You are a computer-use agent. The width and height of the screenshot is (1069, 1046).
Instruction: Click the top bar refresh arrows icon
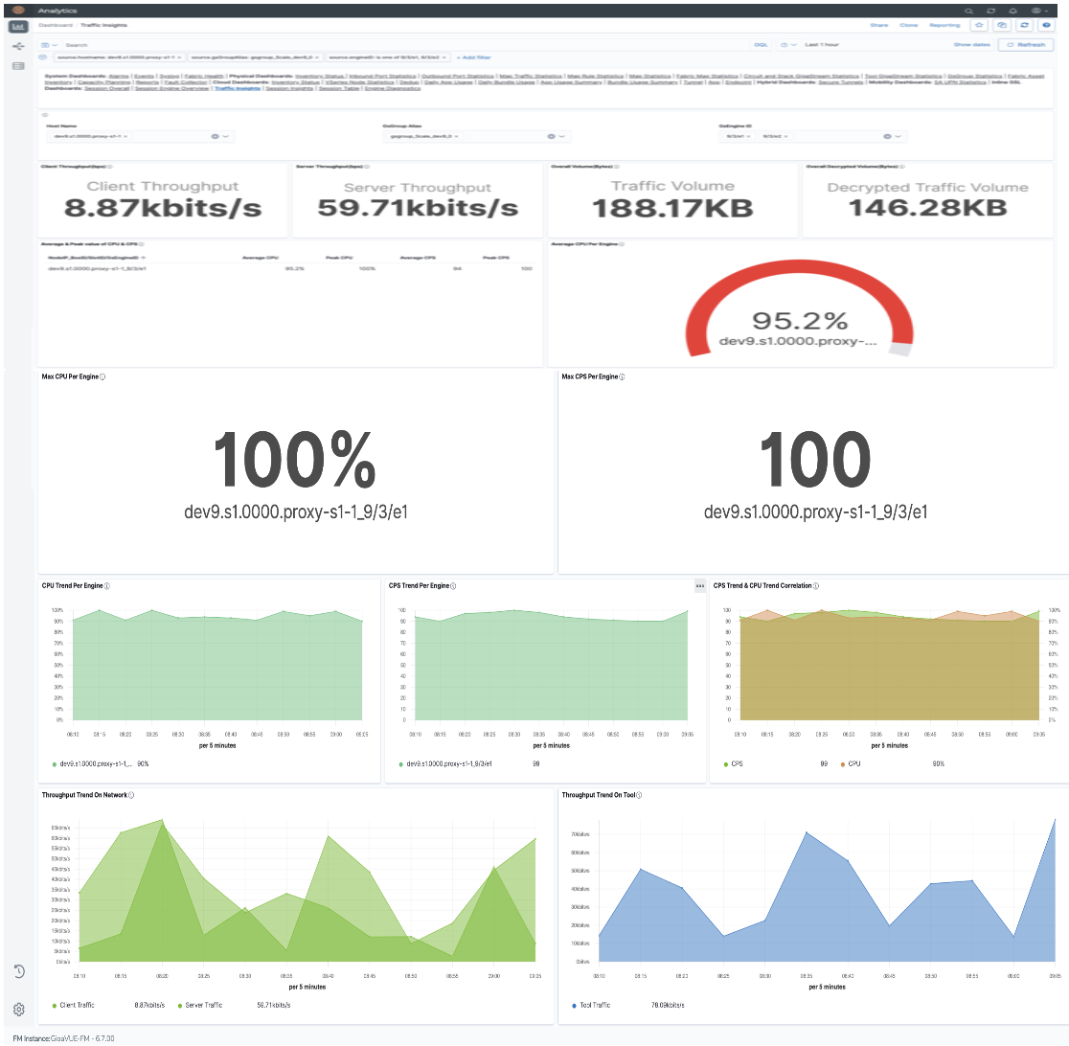pyautogui.click(x=990, y=11)
